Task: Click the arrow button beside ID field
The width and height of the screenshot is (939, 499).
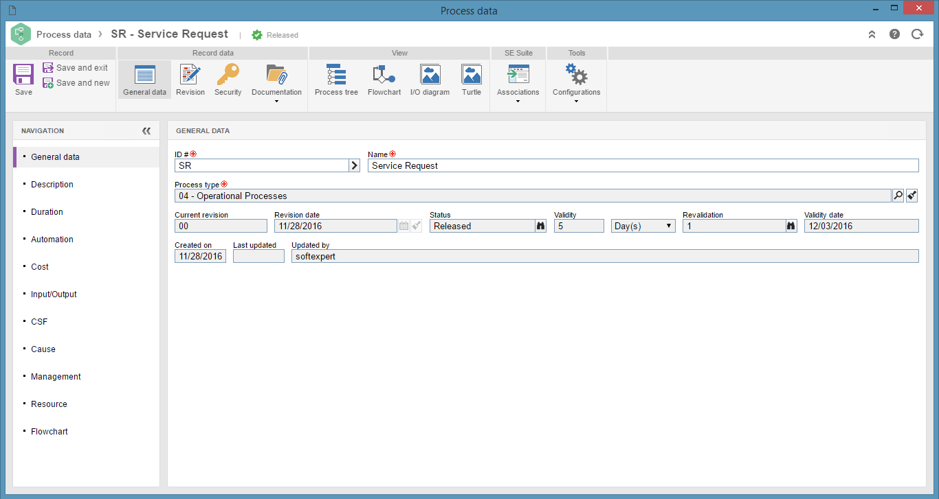Action: pyautogui.click(x=355, y=165)
